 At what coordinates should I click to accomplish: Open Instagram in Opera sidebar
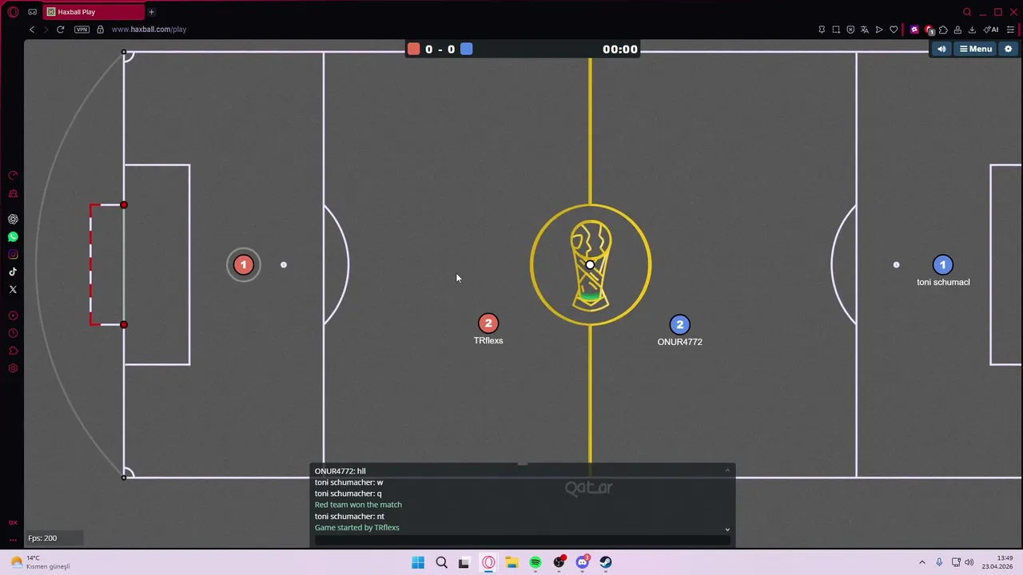tap(13, 255)
